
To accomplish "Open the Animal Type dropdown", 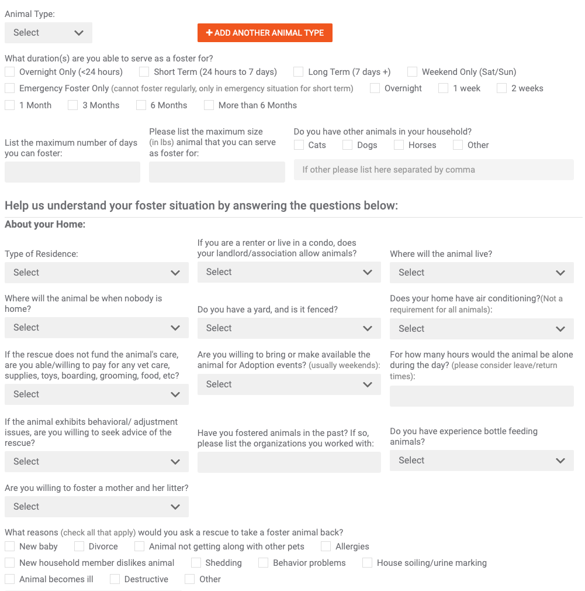I will (48, 33).
